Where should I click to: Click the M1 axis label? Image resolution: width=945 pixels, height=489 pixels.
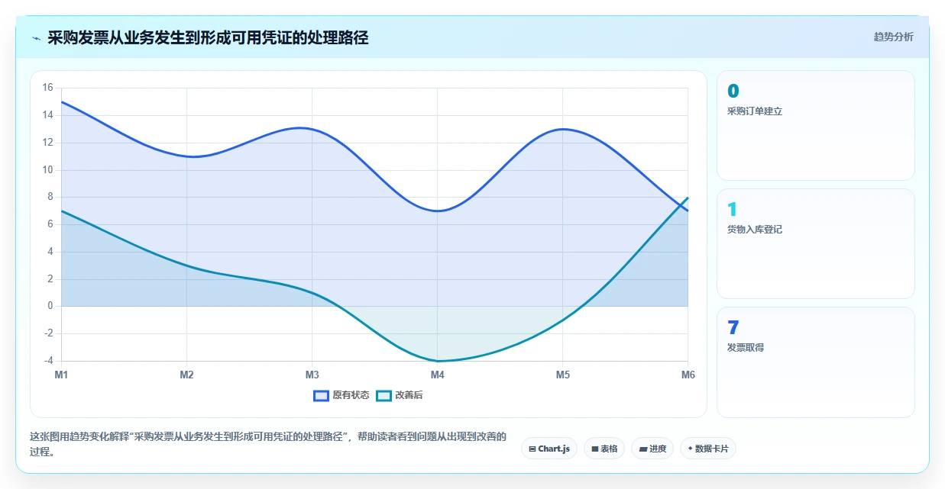pyautogui.click(x=61, y=375)
